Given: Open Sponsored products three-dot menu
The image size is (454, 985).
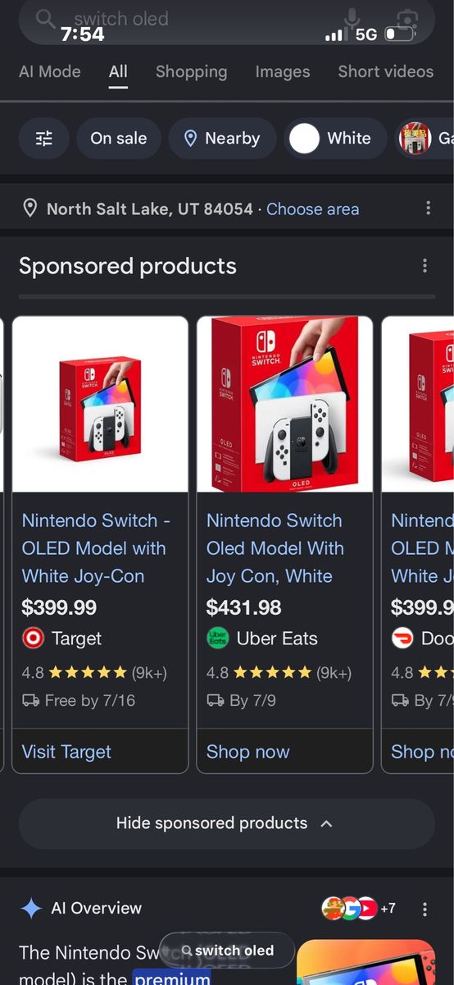Looking at the screenshot, I should coord(424,265).
